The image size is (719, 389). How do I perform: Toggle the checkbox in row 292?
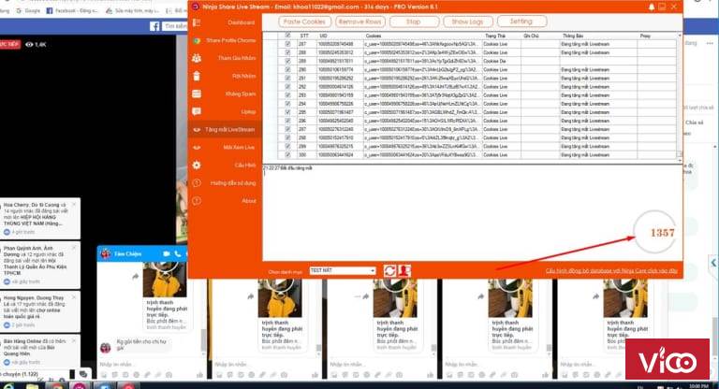pos(287,87)
